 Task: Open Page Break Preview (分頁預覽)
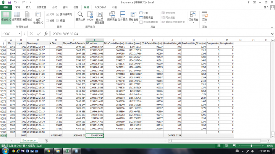coord(17,16)
